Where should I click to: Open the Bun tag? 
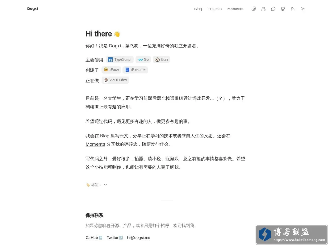coord(161,59)
